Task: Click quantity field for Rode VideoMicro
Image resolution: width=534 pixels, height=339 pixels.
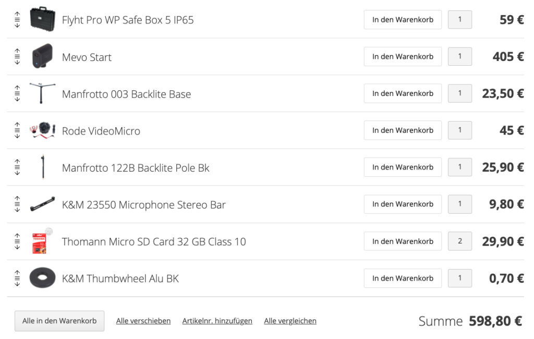Action: click(460, 130)
